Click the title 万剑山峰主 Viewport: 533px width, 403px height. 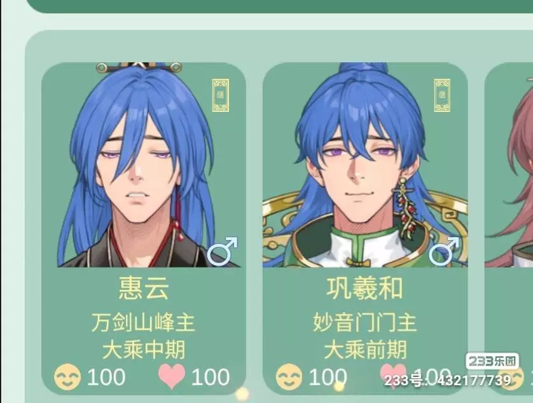tap(143, 323)
